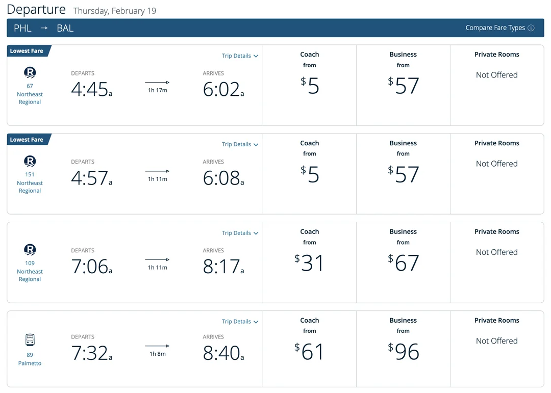Click the 67 Northeast Regional train name link
Image resolution: width=551 pixels, height=393 pixels.
[x=30, y=94]
